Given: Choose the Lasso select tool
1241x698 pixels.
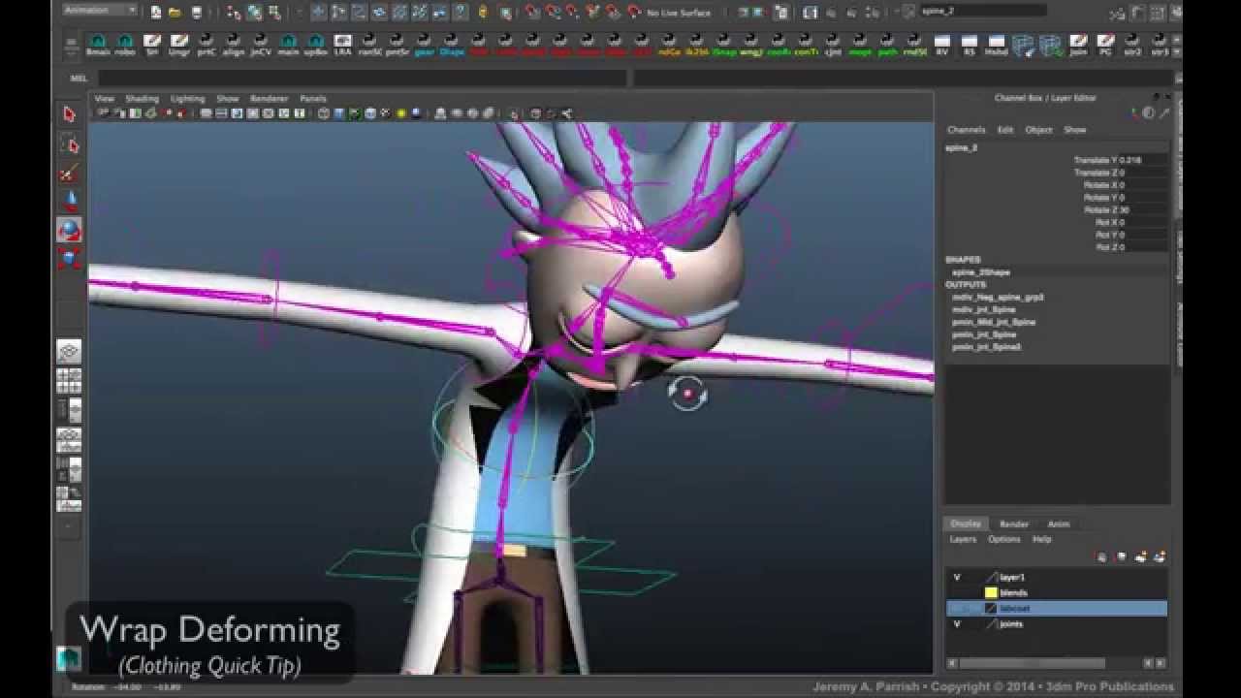Looking at the screenshot, I should pos(69,144).
